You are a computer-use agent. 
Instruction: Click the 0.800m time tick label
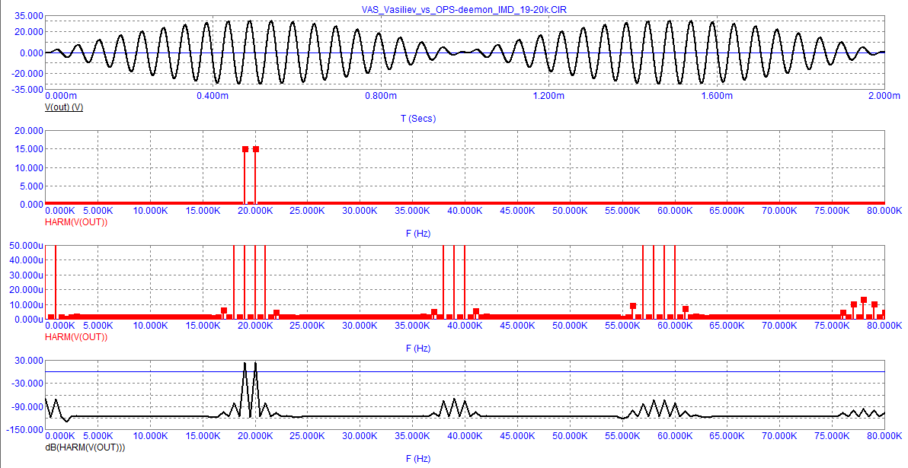tap(380, 95)
